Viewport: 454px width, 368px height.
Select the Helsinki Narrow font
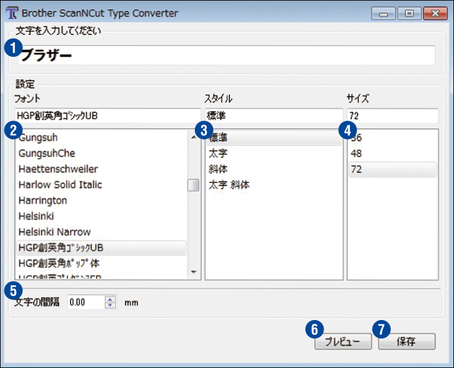coord(101,232)
